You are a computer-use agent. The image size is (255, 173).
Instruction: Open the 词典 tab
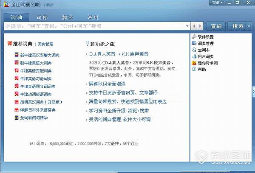pyautogui.click(x=17, y=17)
